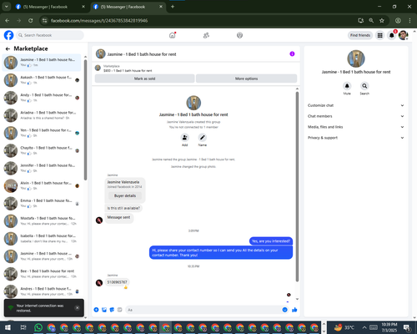
Task: Mute this chat with the bell icon
Action: (x=347, y=86)
